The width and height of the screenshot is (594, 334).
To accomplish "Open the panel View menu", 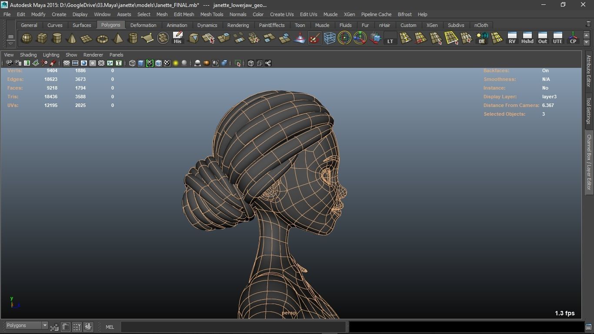I will tap(9, 55).
